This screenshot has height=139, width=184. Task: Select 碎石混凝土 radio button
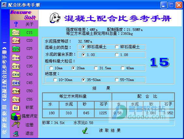point(117,47)
